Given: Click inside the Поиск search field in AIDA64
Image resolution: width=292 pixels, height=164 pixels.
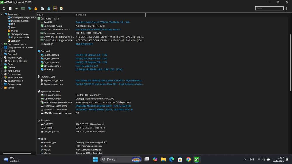Looking at the screenshot, I should coord(269,8).
